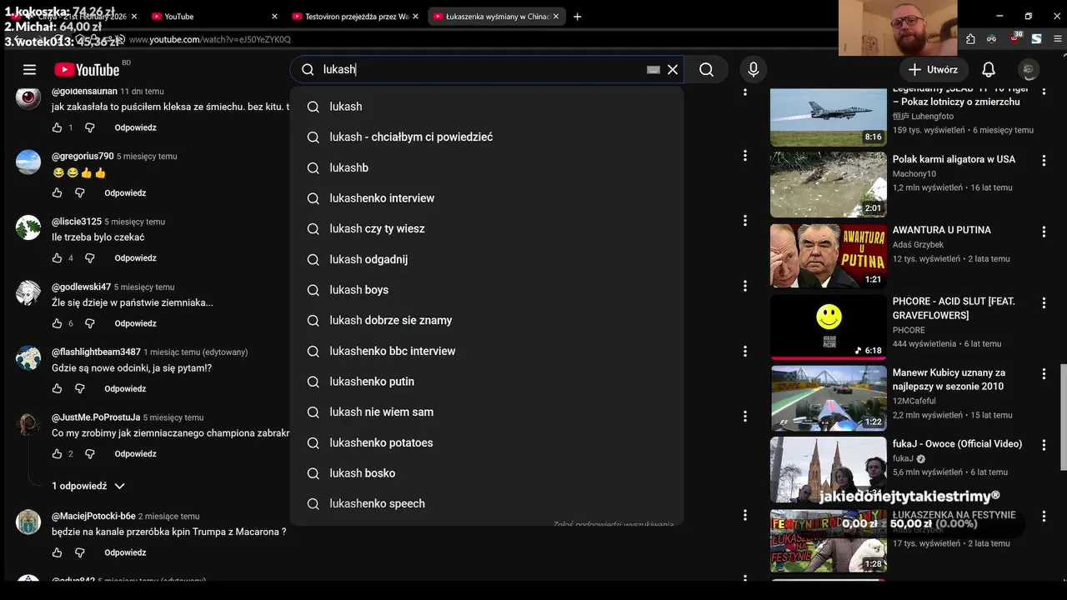Image resolution: width=1067 pixels, height=600 pixels.
Task: Pick 'lukash dobrze sie znamy' suggestion
Action: (487, 320)
